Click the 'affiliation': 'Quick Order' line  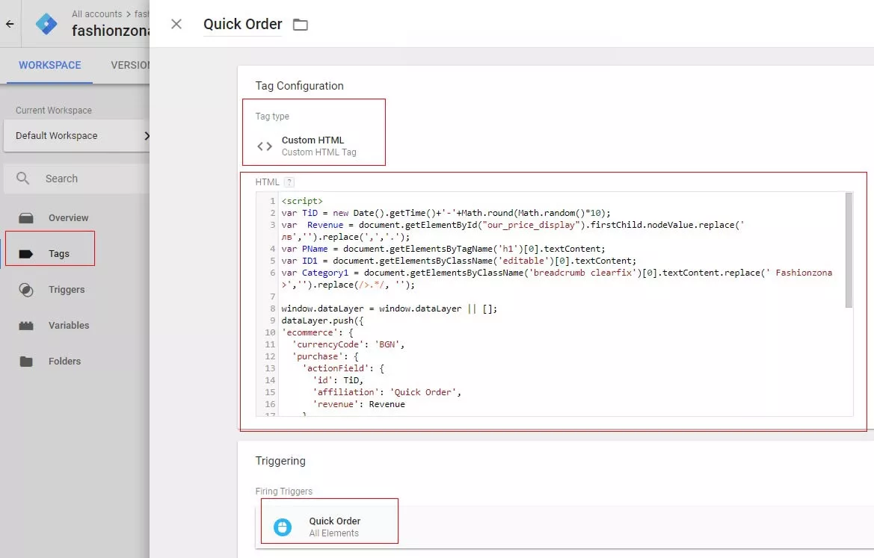pos(387,393)
